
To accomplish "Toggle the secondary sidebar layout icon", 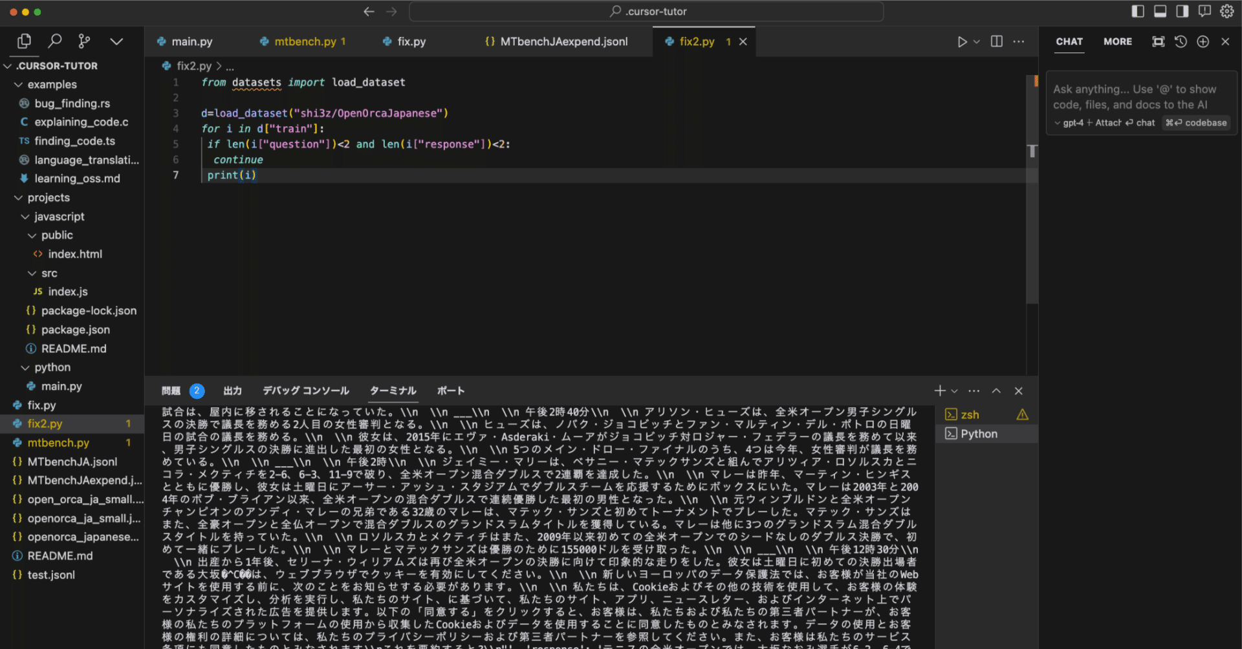I will (1182, 11).
